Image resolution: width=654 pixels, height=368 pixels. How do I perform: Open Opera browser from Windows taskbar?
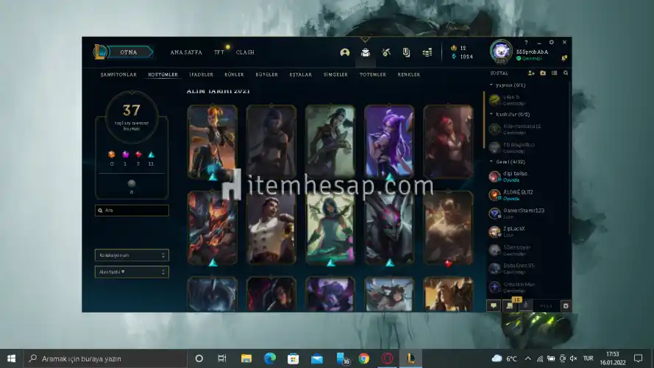(386, 358)
